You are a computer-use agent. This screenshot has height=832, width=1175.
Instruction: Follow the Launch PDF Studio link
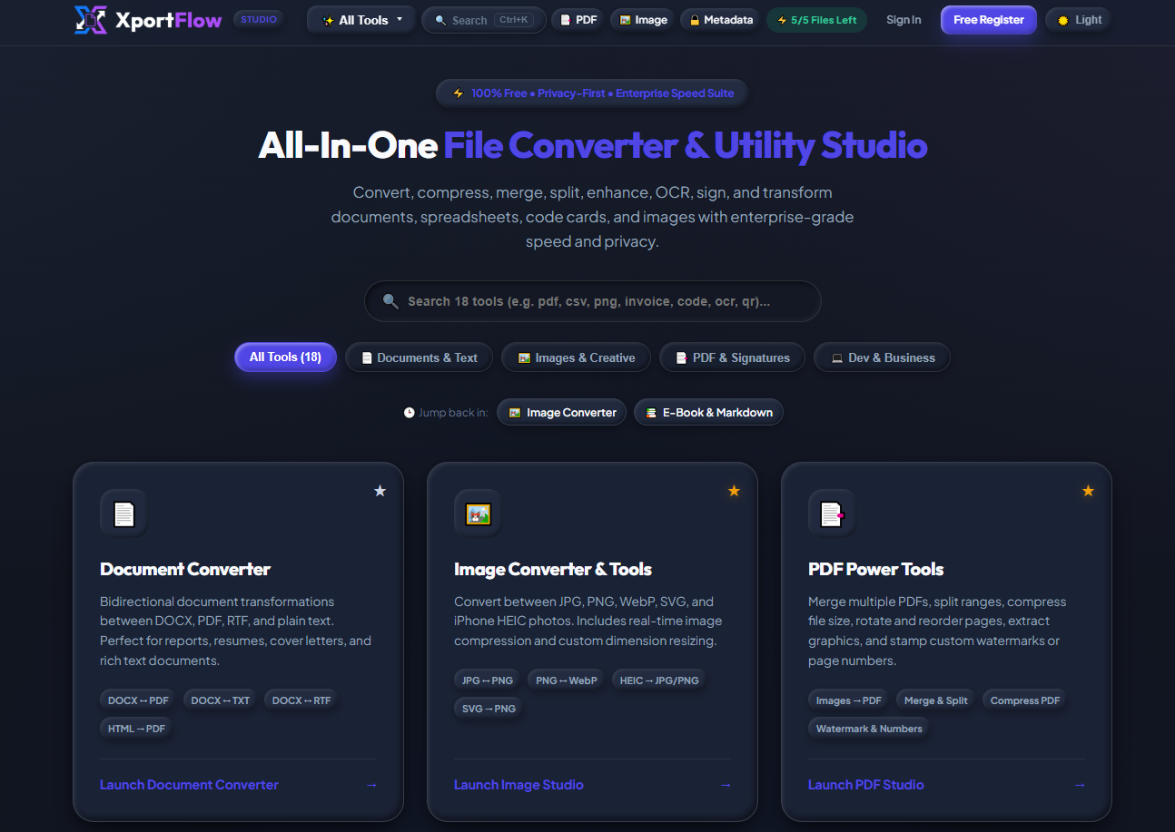tap(866, 785)
